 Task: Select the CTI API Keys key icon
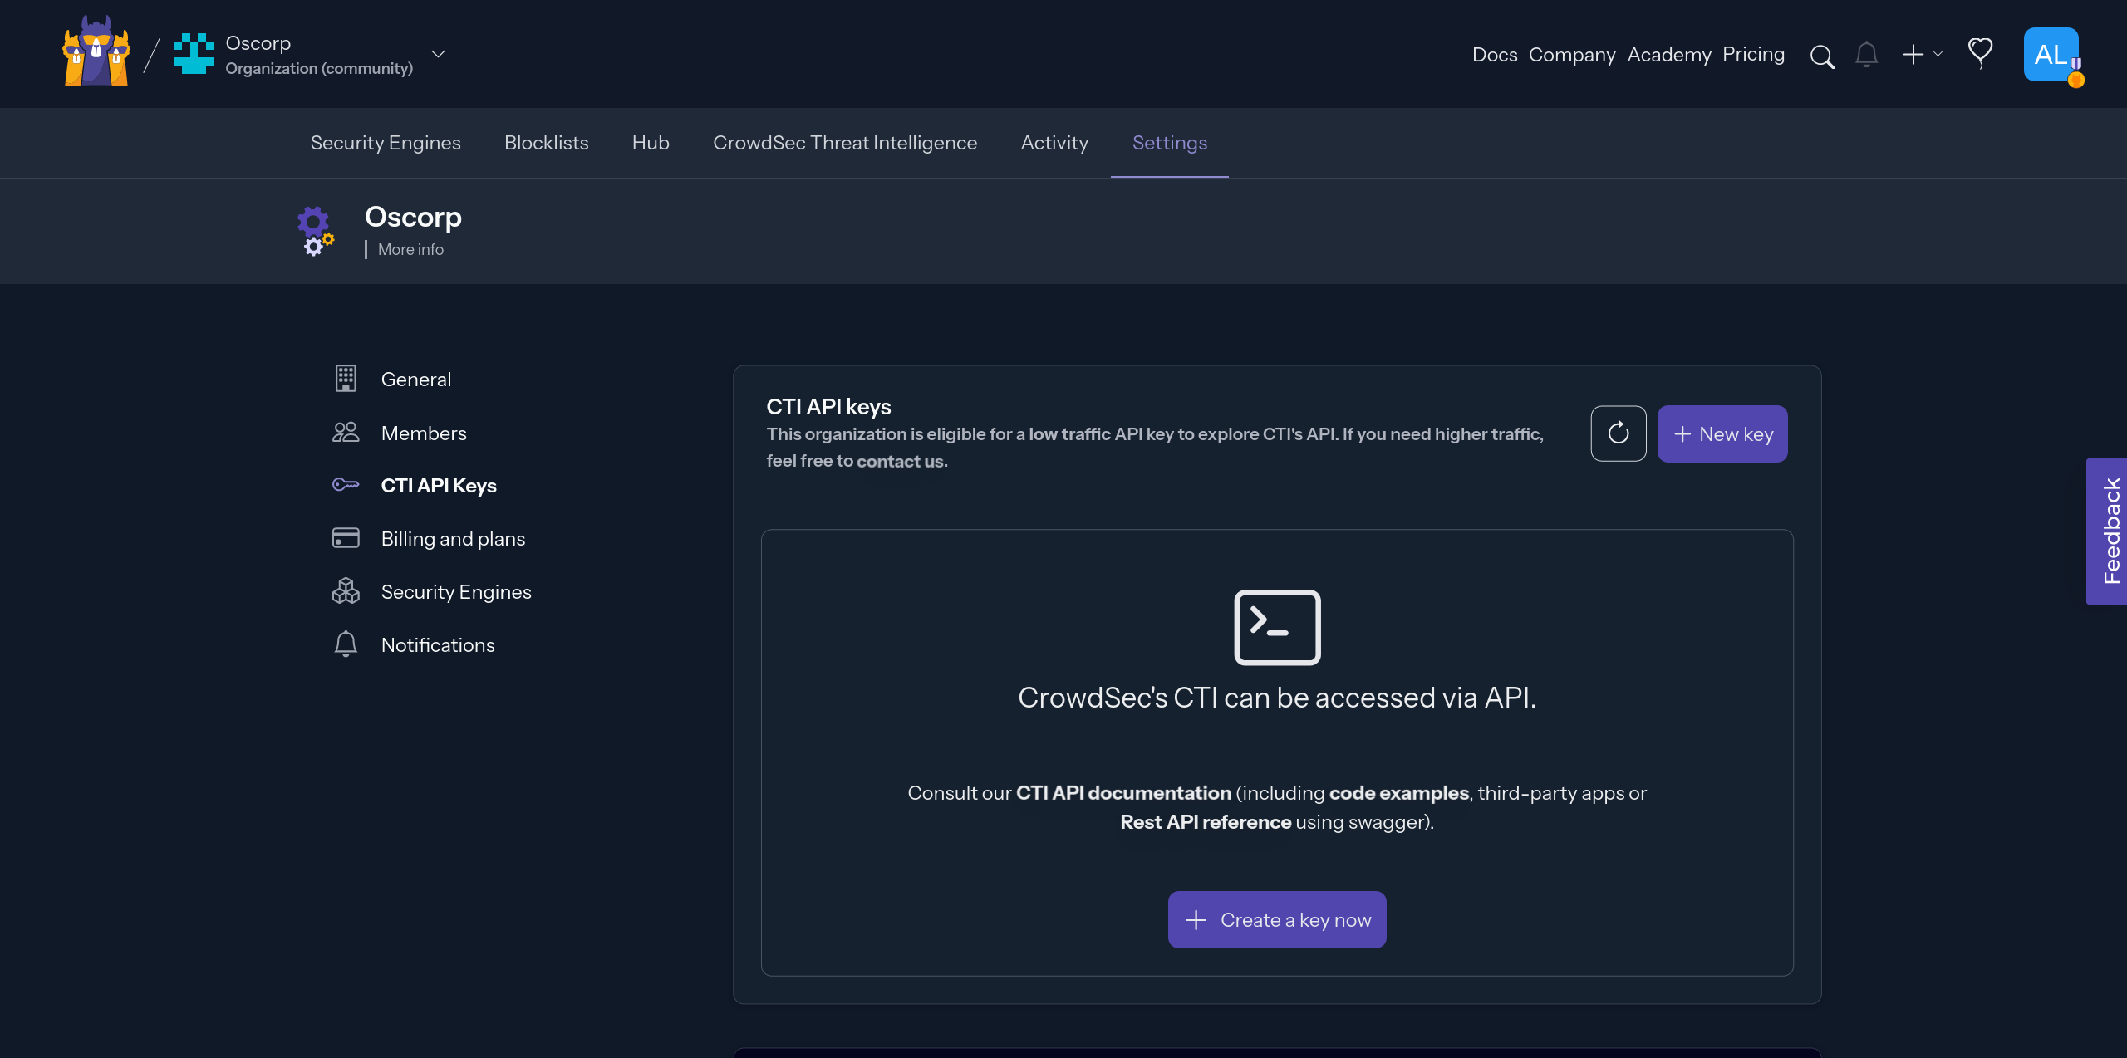point(346,485)
